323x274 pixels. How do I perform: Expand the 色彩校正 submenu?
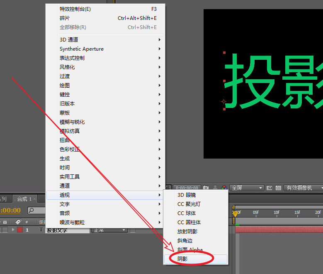tap(105, 149)
